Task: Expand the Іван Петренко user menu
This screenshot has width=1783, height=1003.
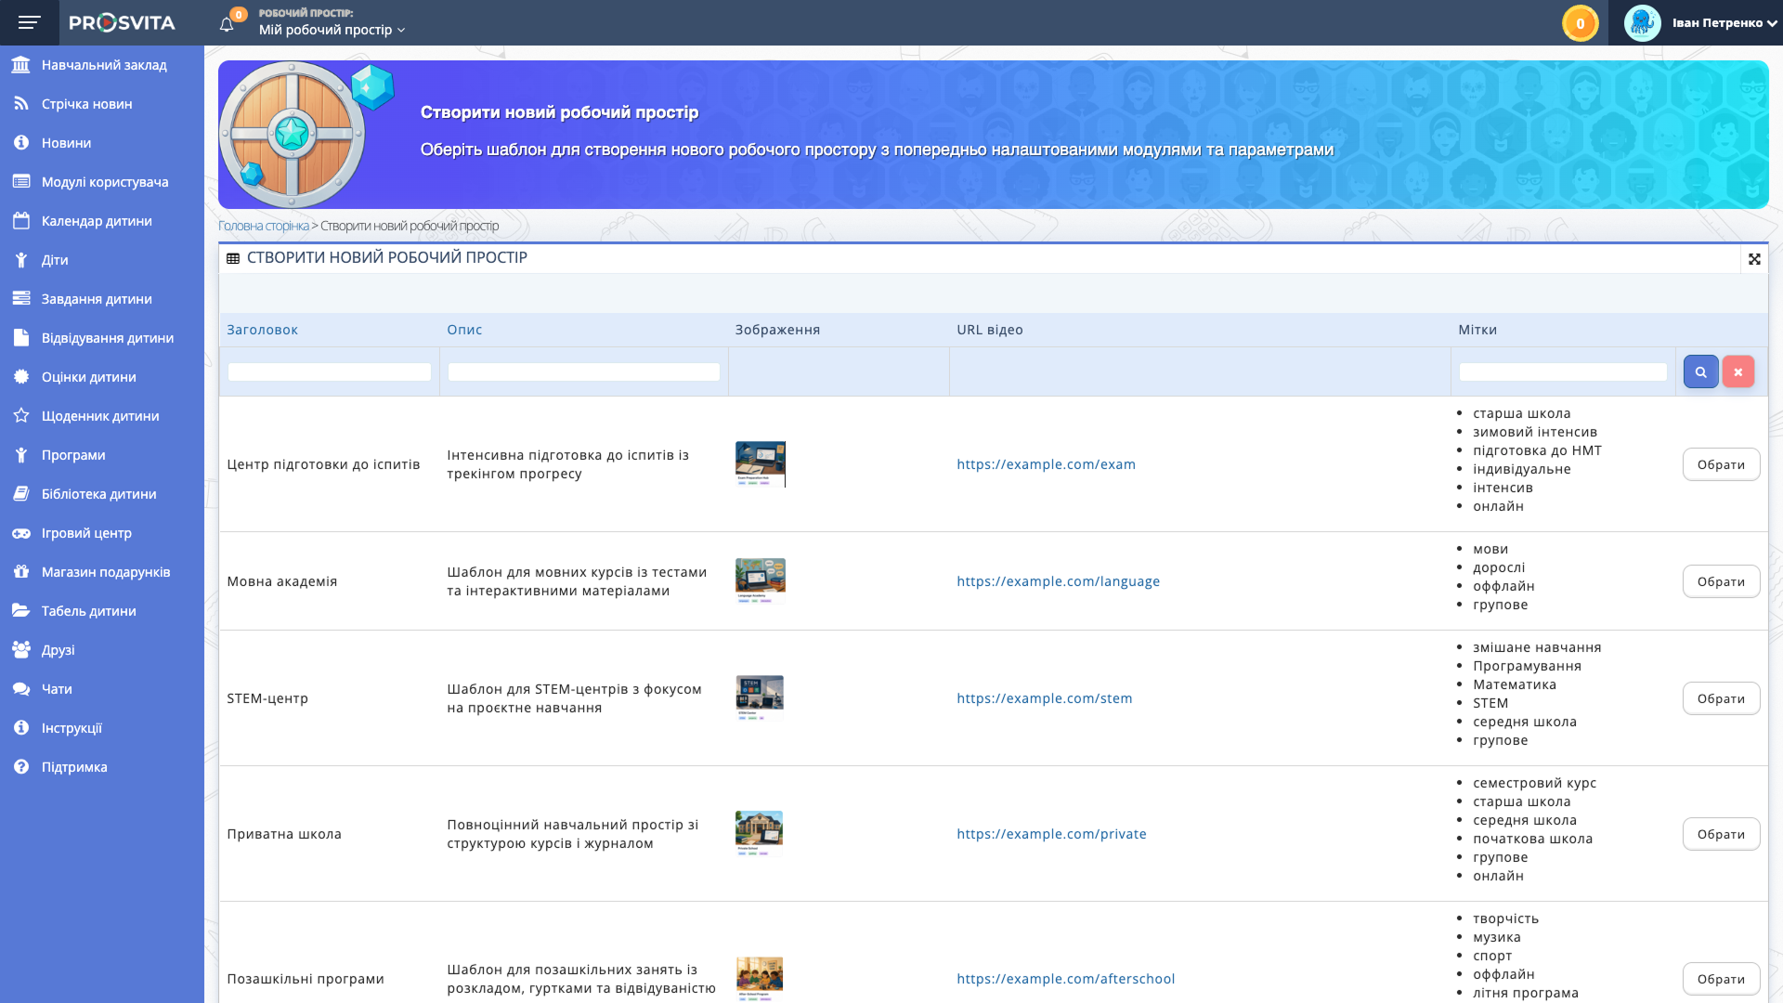Action: coord(1724,23)
